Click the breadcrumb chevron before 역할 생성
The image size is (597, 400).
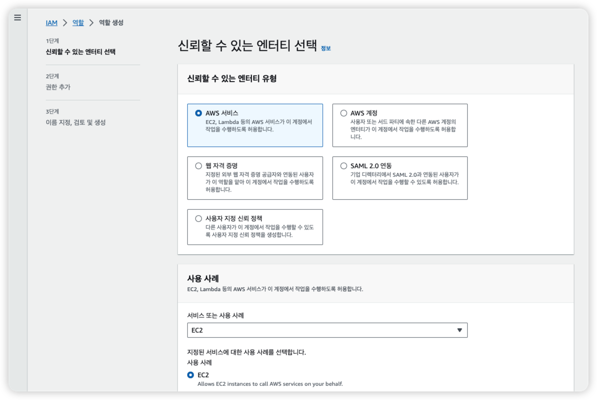(x=91, y=23)
